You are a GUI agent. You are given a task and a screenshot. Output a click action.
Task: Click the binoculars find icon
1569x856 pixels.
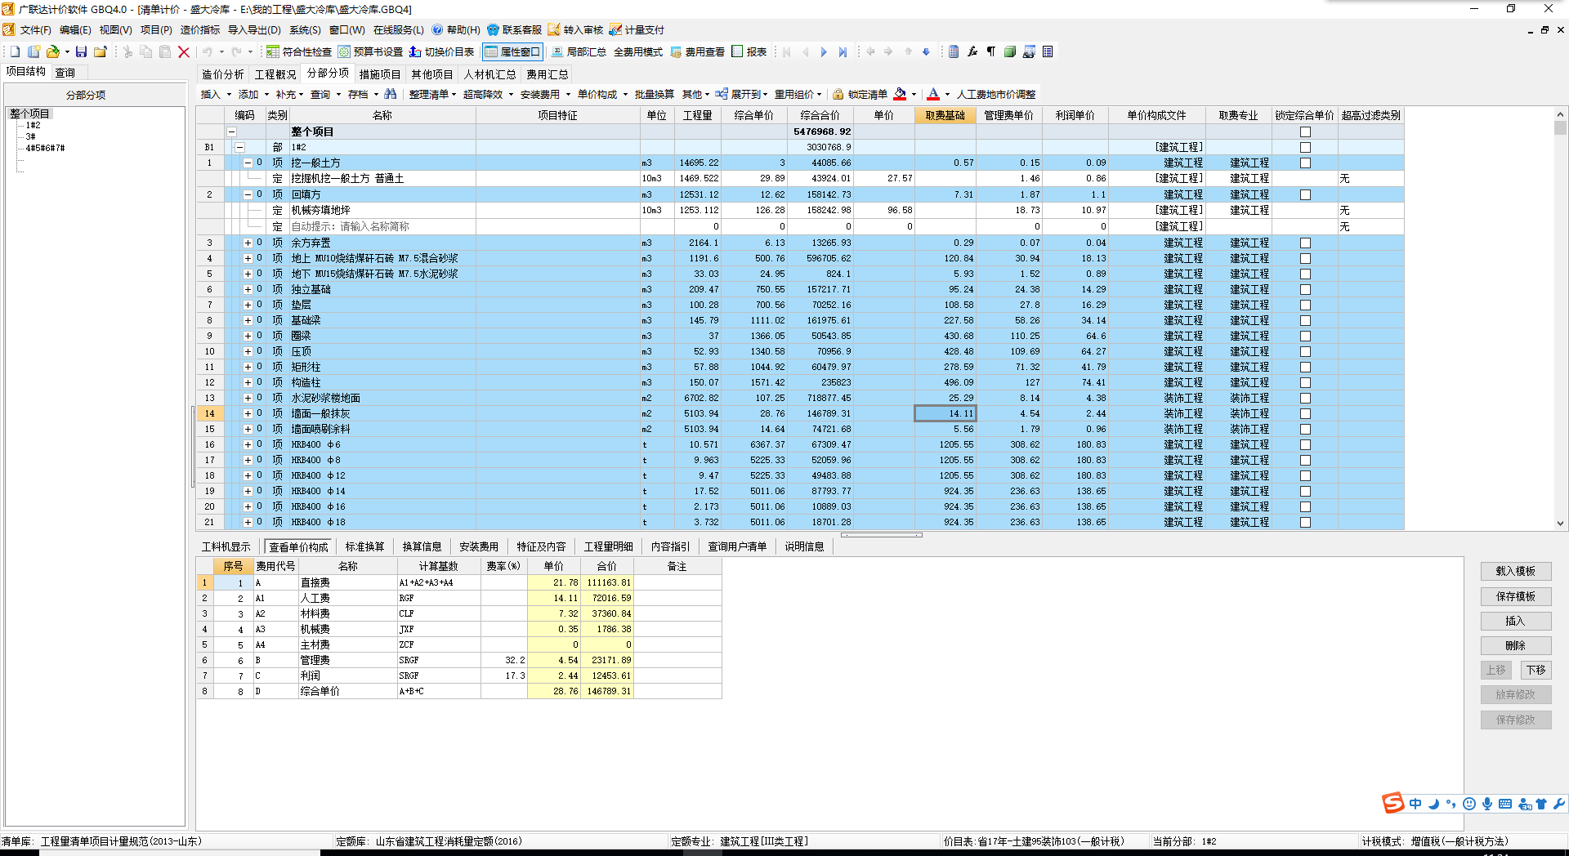(391, 94)
